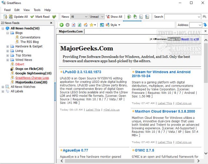Open the Style dropdown menu
Screen dimensions: 208x164
click(113, 25)
